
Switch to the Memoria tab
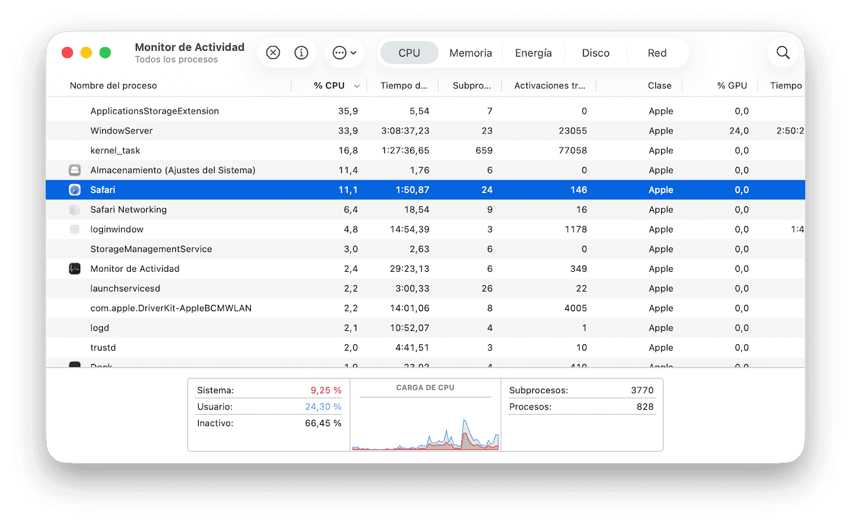click(471, 53)
